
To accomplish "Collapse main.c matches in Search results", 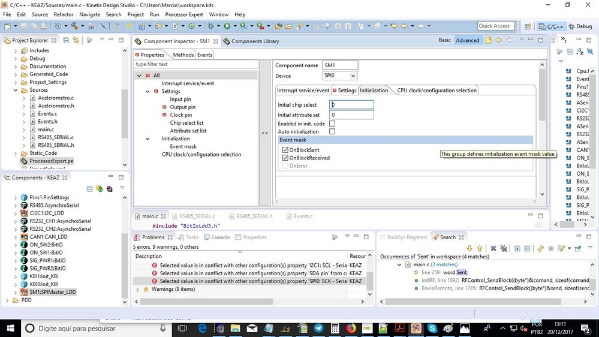I will click(x=399, y=264).
